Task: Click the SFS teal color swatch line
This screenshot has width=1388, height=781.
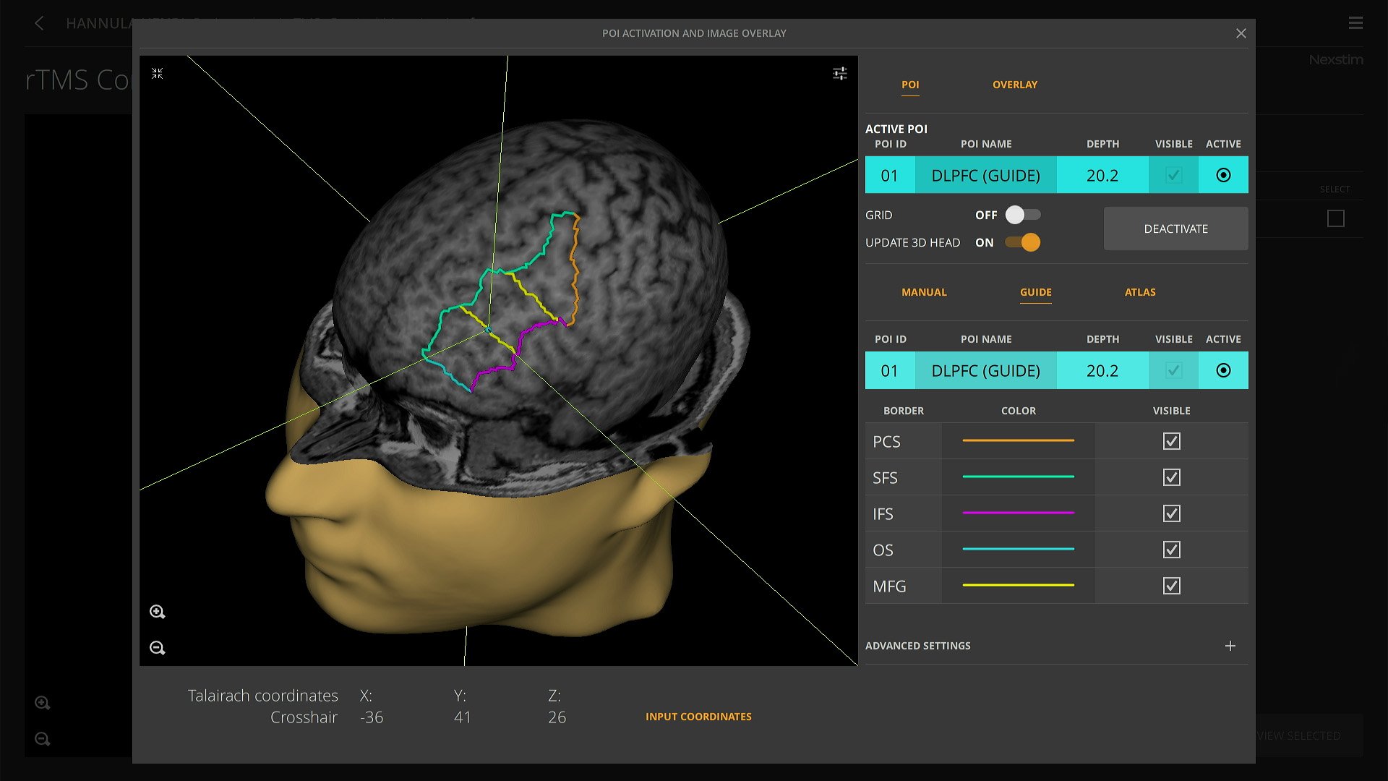Action: tap(1017, 477)
